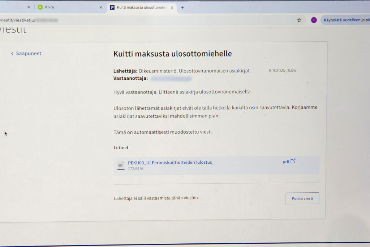Click the favicon of the Kuitti maksusta tab
The height and width of the screenshot is (247, 370).
pyautogui.click(x=112, y=7)
